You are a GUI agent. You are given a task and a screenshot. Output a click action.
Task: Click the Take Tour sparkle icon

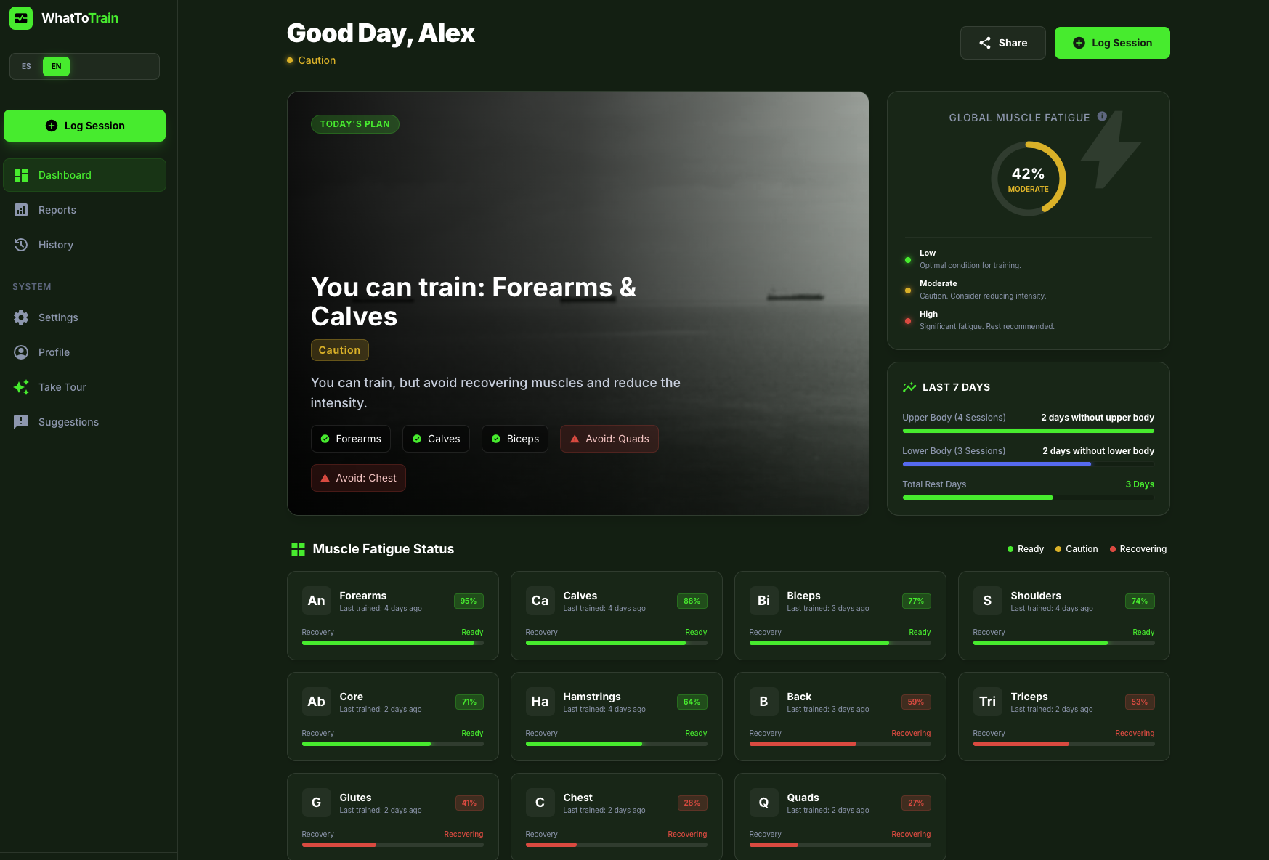(21, 387)
